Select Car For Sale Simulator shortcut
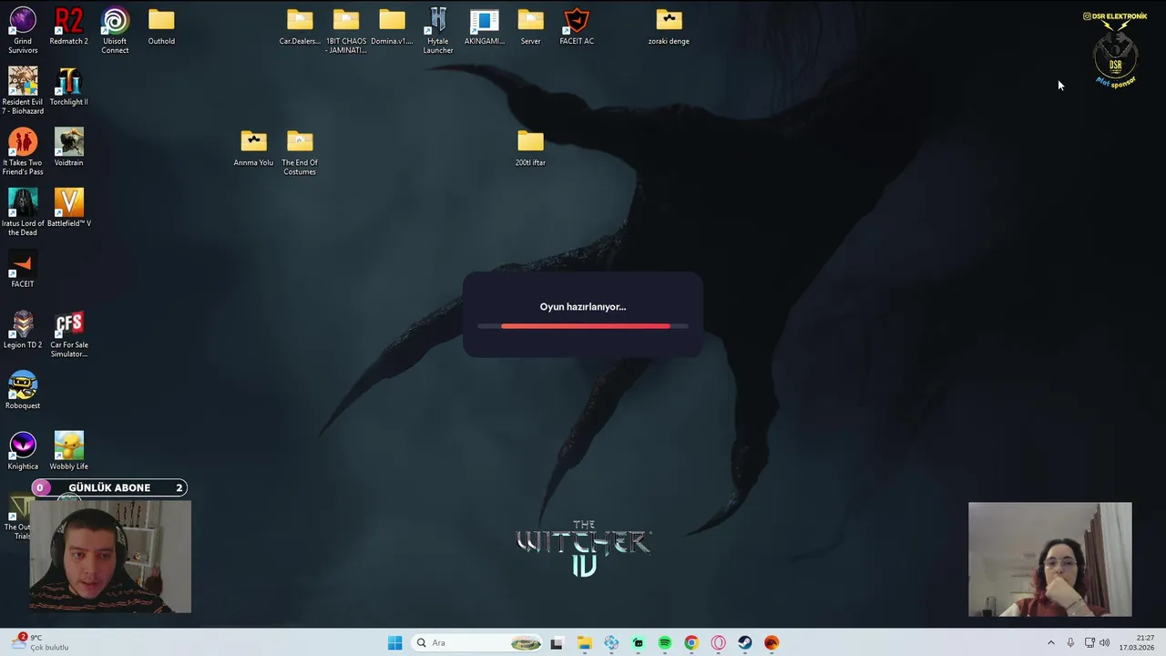This screenshot has width=1166, height=656. [69, 334]
